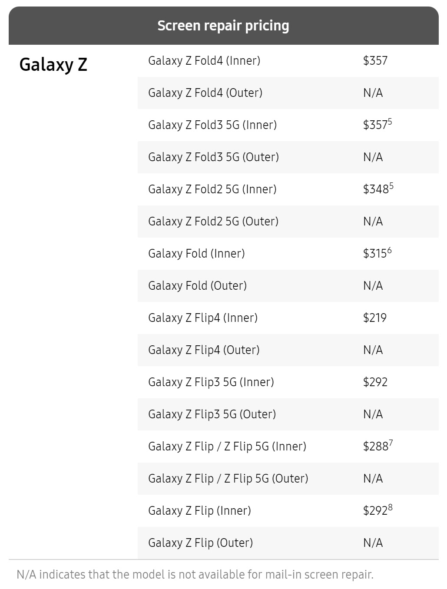Click the N/A mail-in repair note
The image size is (447, 589).
[195, 575]
